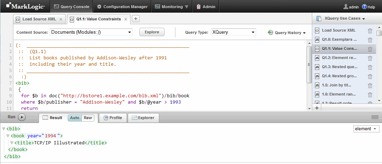Select the Q1.1: Value Constraints tab

tap(99, 19)
